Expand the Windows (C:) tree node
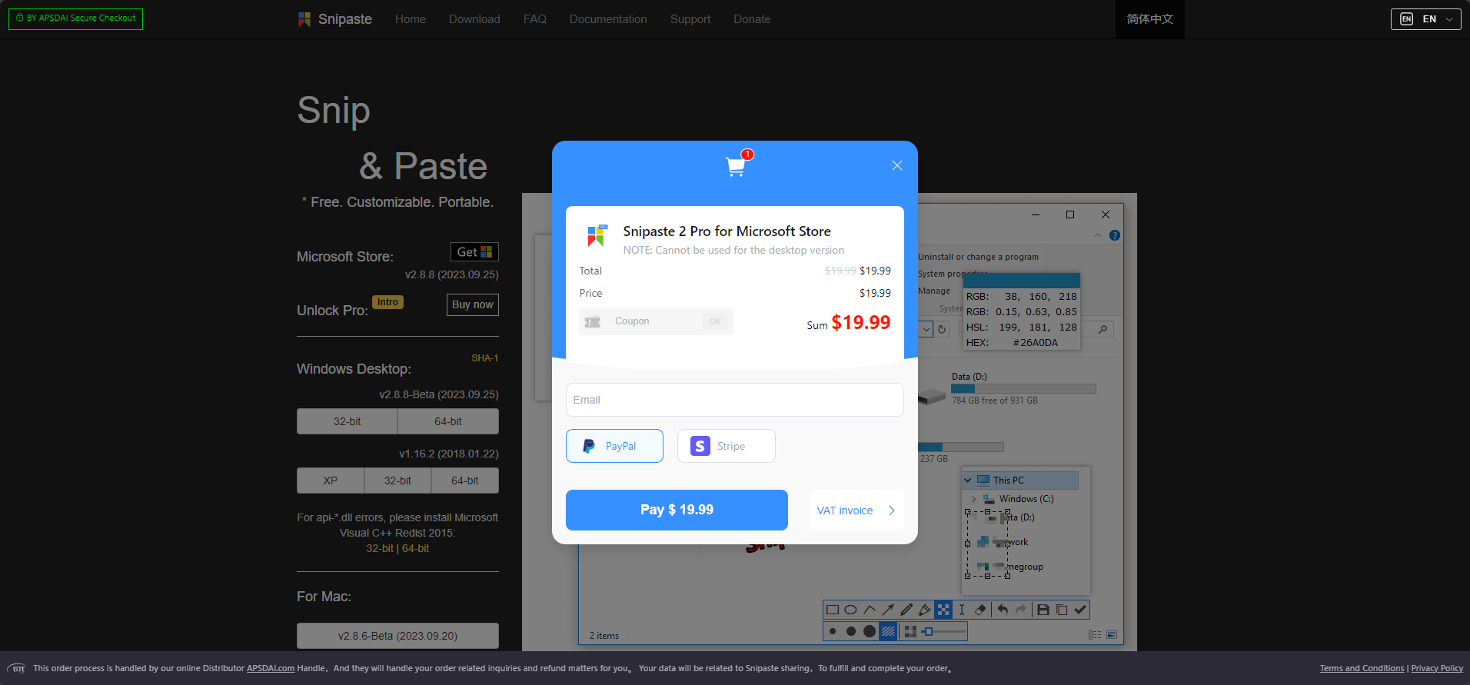The height and width of the screenshot is (685, 1470). tap(973, 499)
